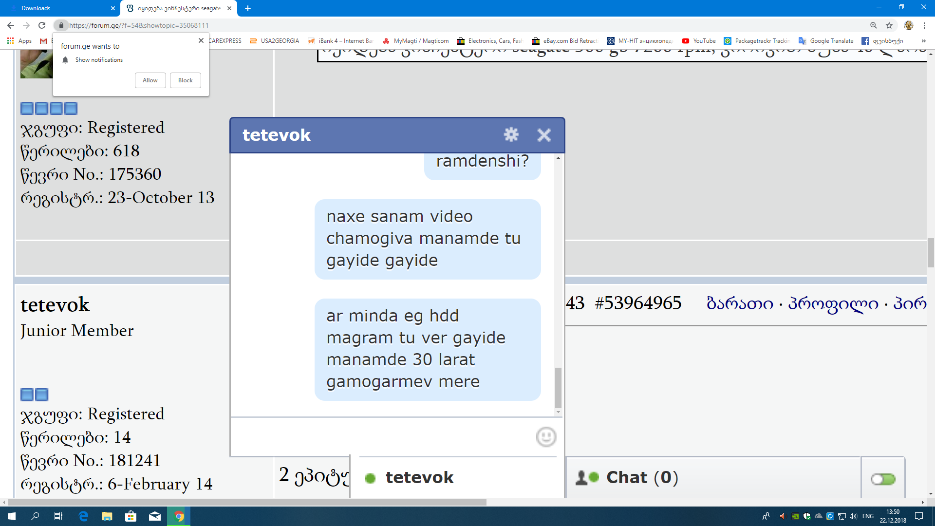Select the tetevok chat tab at bottom
935x526 pixels.
pos(419,477)
